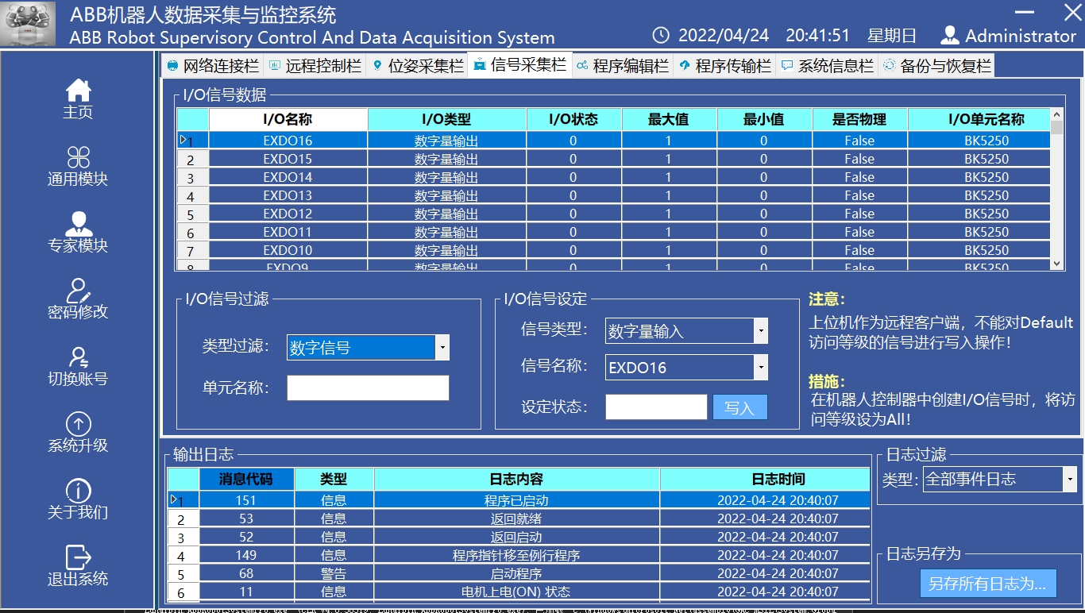Select the EXDO16 row cell
This screenshot has width=1085, height=613.
tap(288, 141)
